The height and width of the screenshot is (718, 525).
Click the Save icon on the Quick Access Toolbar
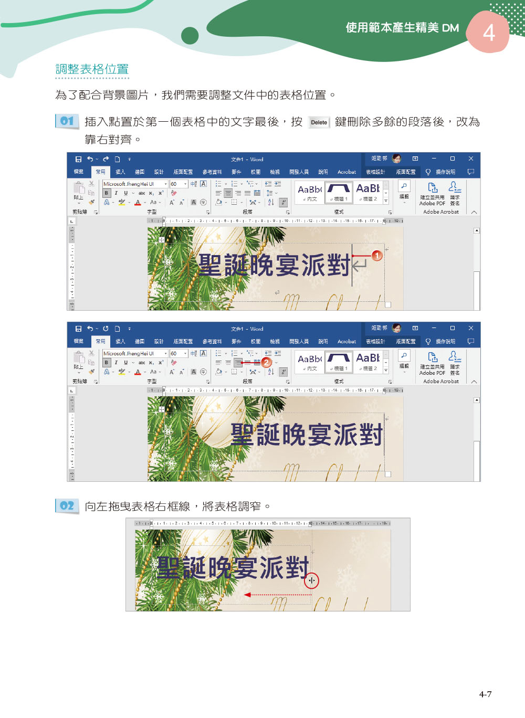click(x=79, y=159)
